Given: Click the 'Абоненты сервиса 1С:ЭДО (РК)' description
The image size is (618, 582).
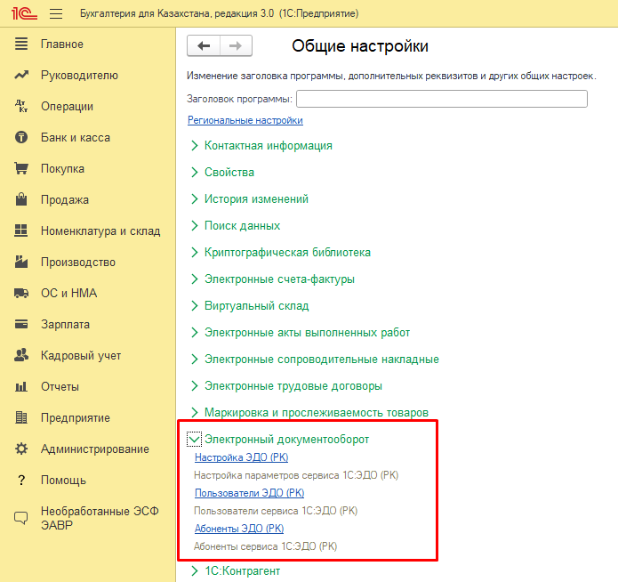Looking at the screenshot, I should pyautogui.click(x=265, y=546).
